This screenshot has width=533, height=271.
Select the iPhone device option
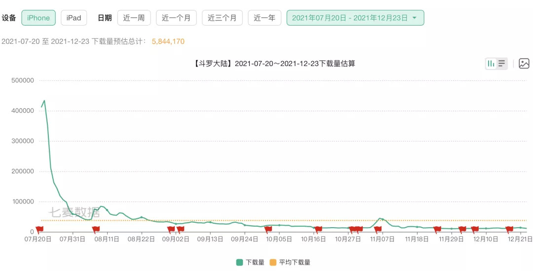coord(38,18)
